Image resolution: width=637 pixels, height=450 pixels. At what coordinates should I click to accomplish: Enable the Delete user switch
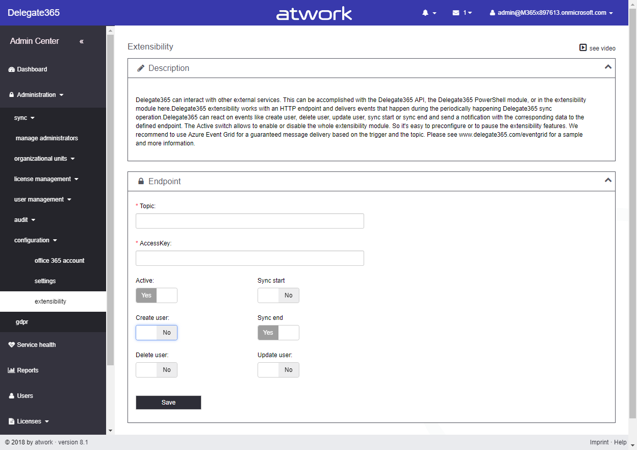pyautogui.click(x=157, y=370)
